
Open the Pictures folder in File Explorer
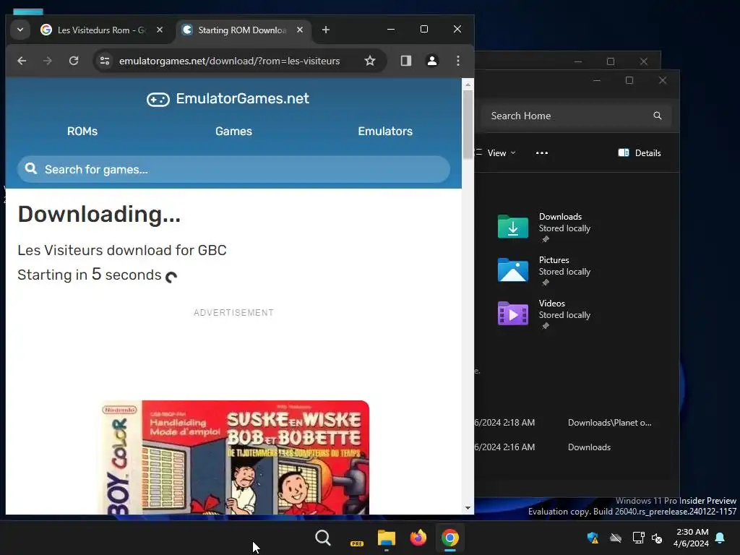point(543,270)
